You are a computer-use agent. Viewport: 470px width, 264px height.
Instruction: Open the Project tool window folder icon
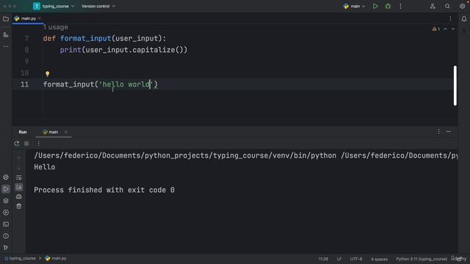point(6,19)
